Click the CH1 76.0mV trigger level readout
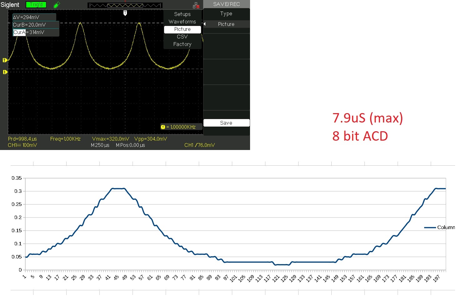The height and width of the screenshot is (300, 457). 199,145
